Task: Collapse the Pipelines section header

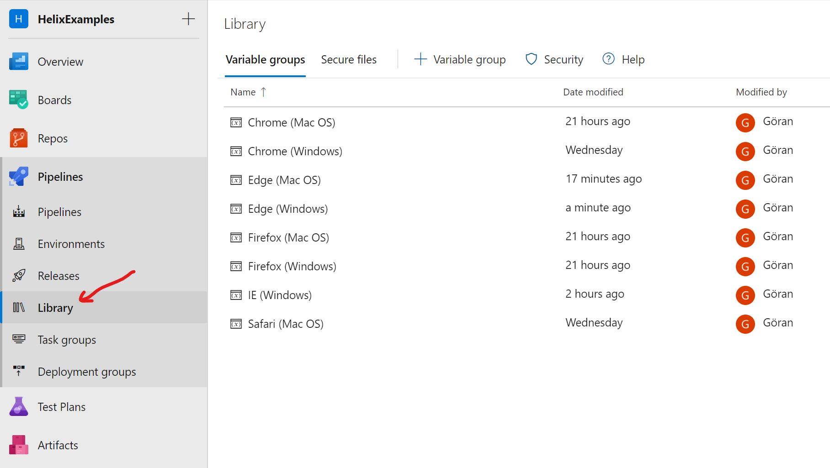Action: pyautogui.click(x=60, y=177)
